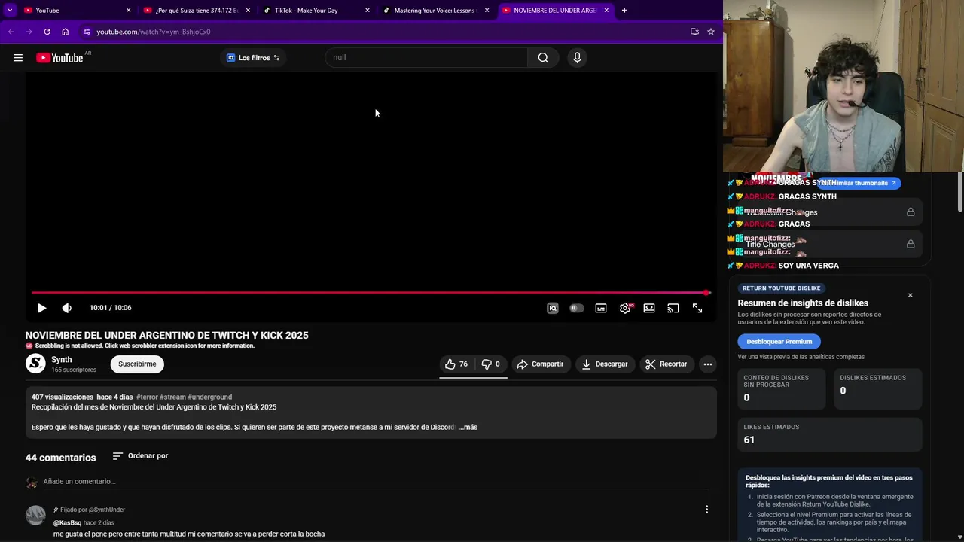
Task: Dislike the video with the thumbs down
Action: pos(491,364)
